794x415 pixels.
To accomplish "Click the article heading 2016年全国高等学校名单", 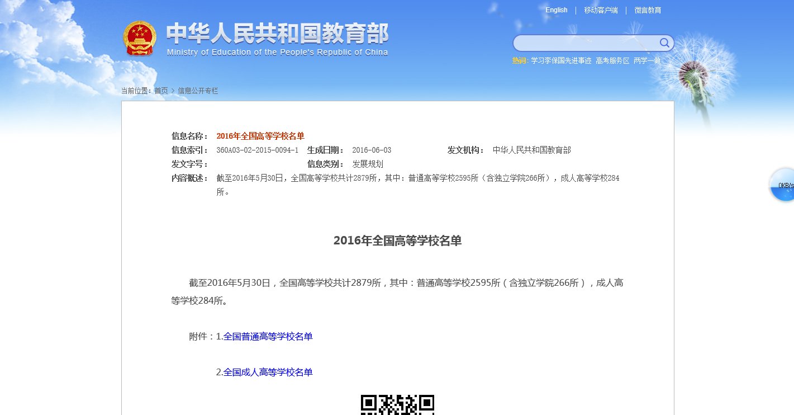I will coord(397,241).
